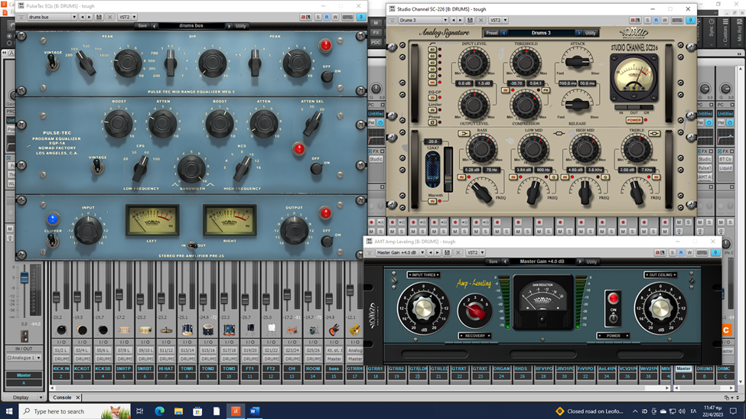Click S solo button in PulseTec EQs toolbar
746x419 pixels.
tap(318, 17)
